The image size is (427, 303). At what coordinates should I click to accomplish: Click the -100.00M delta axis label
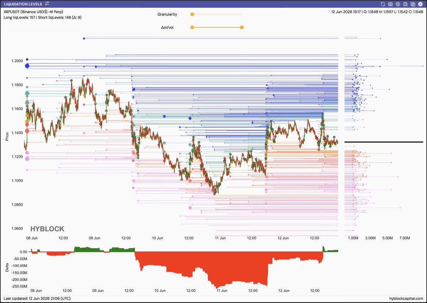point(19,265)
